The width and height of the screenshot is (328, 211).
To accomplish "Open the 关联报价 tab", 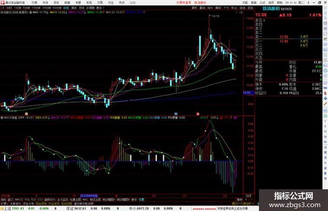I will pos(16,204).
